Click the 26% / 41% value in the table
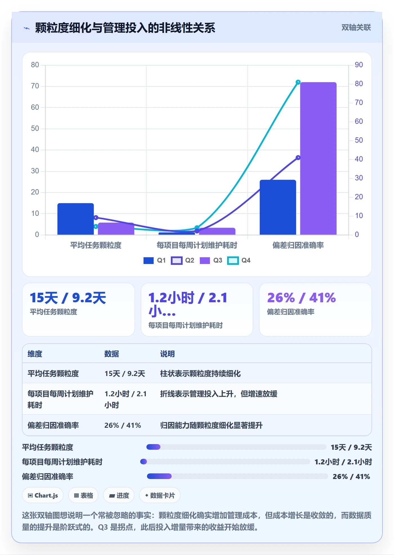 tap(123, 425)
